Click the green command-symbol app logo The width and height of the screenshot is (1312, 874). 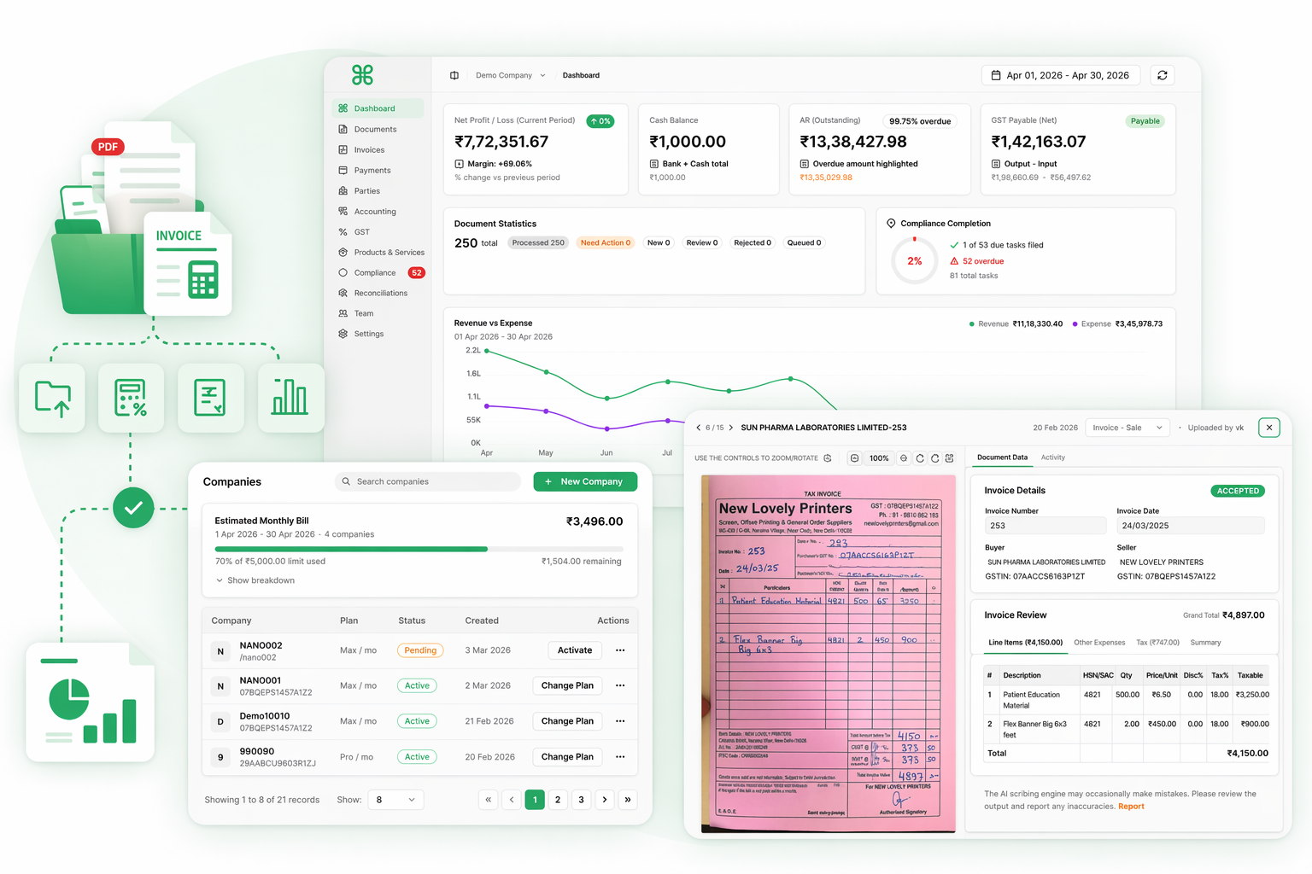[362, 75]
